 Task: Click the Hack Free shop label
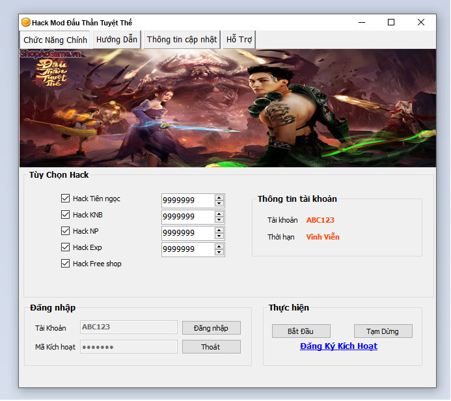tap(97, 264)
